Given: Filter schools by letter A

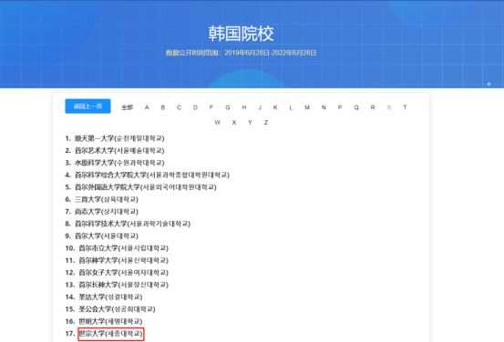Looking at the screenshot, I should tap(147, 107).
